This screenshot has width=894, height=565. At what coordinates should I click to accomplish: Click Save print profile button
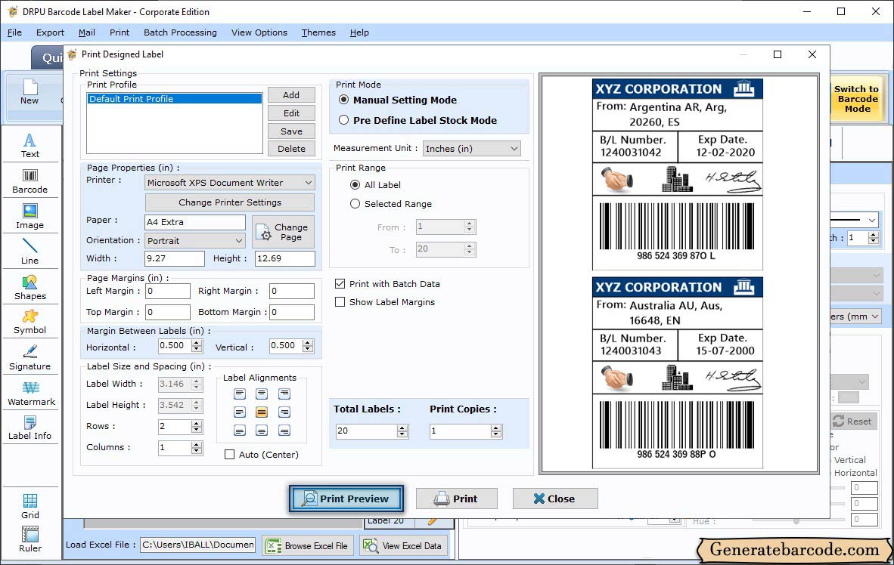(x=291, y=131)
